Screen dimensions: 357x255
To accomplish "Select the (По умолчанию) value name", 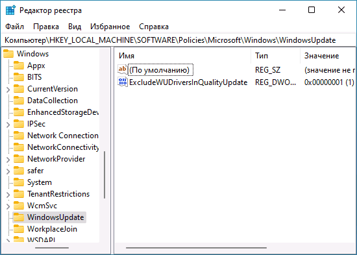I will tap(159, 70).
